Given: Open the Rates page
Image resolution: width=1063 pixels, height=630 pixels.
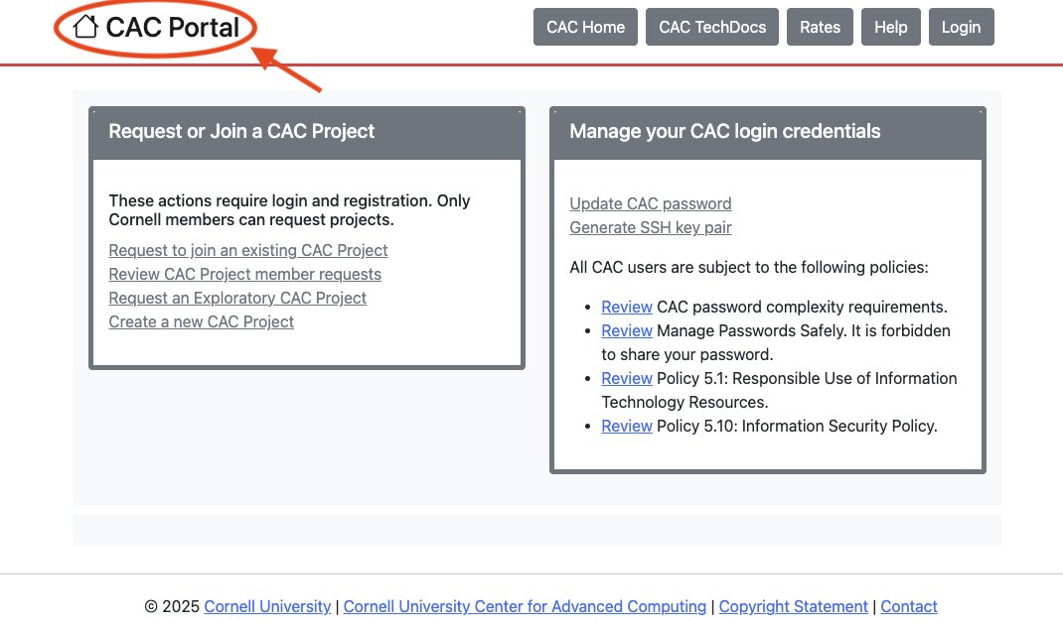Looking at the screenshot, I should (x=820, y=28).
